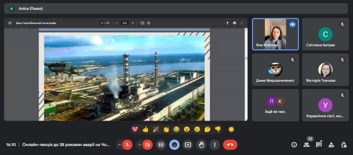Viewport: 353px width, 155px height.
Task: Click the meeting title Онлайн-лекція text
Action: coord(66,145)
